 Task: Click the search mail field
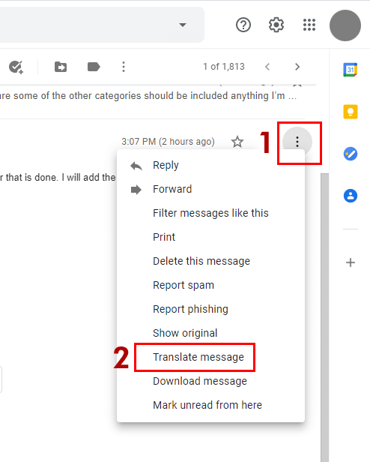click(102, 25)
